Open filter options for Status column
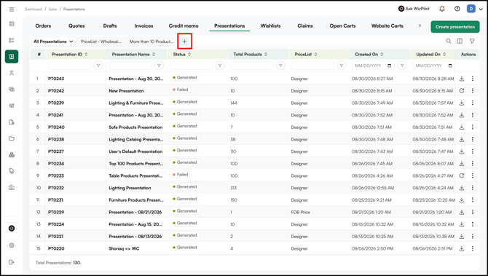 pos(220,66)
